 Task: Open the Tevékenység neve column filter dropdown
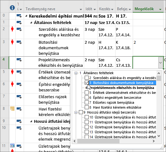tap(81, 10)
